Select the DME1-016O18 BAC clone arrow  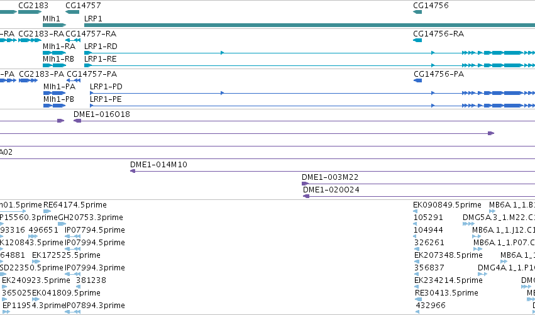[x=77, y=121]
